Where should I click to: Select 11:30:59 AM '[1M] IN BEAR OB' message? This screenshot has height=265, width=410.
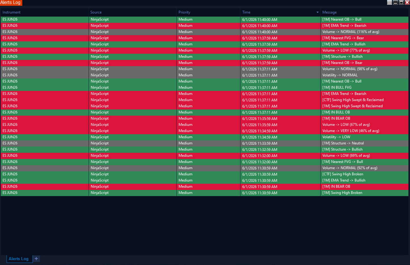336,187
